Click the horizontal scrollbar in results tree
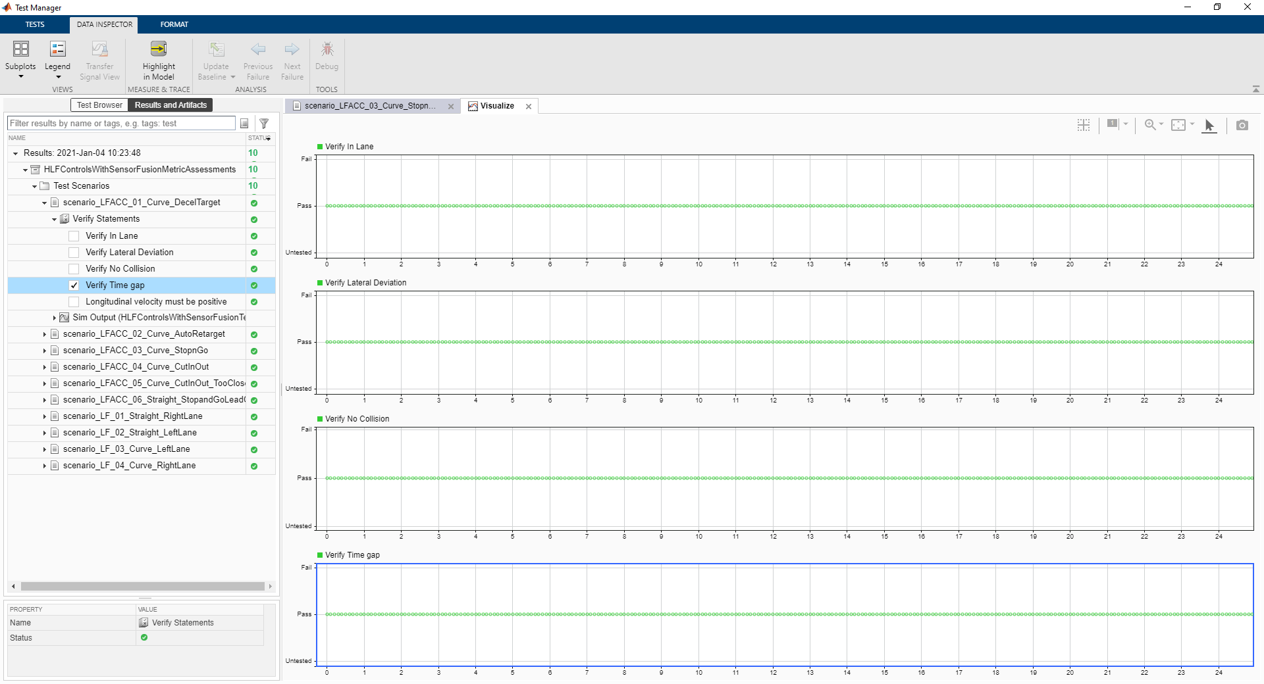Screen dimensions: 1264x684 142,586
